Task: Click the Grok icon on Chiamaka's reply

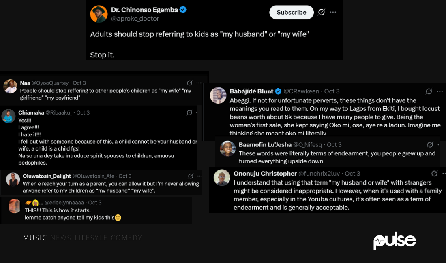Action: click(189, 113)
